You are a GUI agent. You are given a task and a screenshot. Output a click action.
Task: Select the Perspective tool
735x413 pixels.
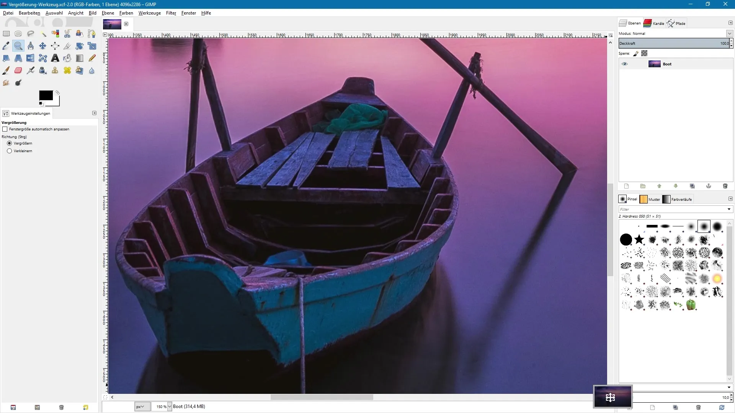(x=18, y=58)
